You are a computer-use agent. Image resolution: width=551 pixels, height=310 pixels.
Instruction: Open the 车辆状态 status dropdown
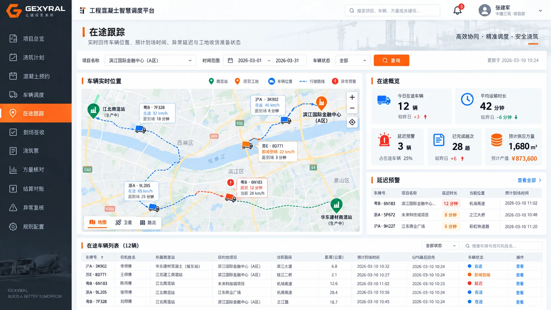click(353, 61)
